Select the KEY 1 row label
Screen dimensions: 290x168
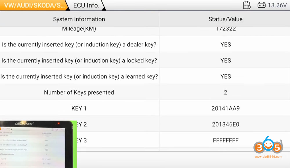pyautogui.click(x=79, y=108)
